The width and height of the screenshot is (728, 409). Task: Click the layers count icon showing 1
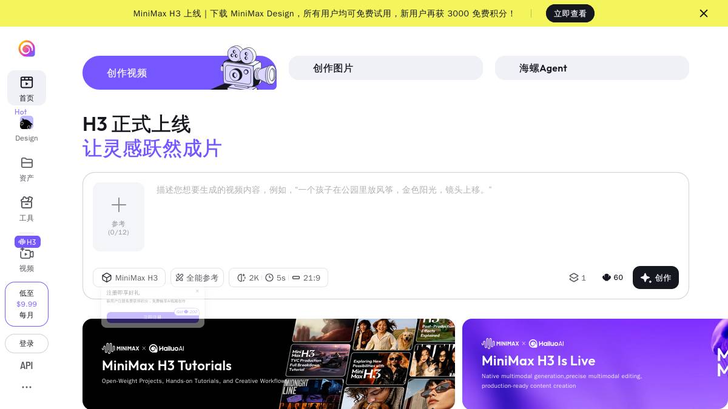tap(578, 278)
